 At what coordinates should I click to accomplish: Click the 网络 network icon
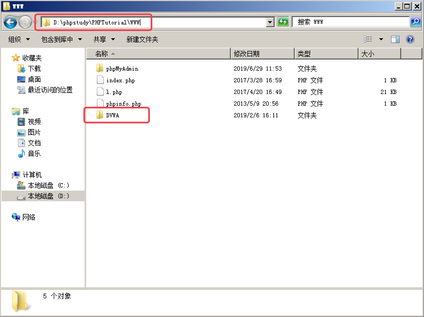pyautogui.click(x=16, y=217)
